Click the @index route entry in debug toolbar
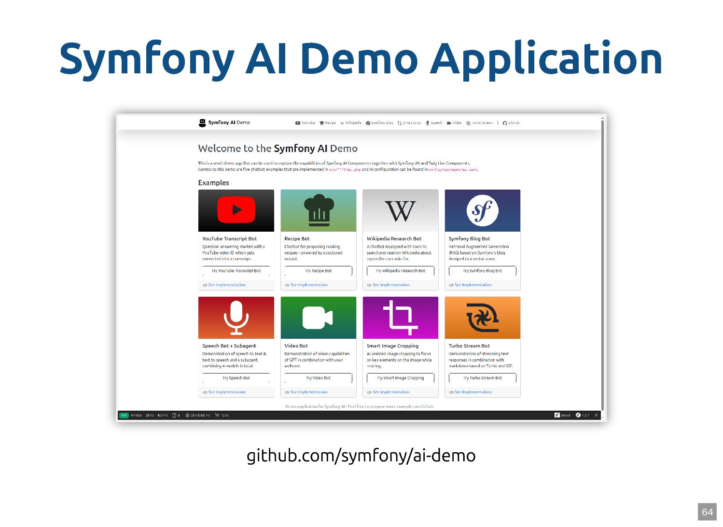 pos(136,416)
